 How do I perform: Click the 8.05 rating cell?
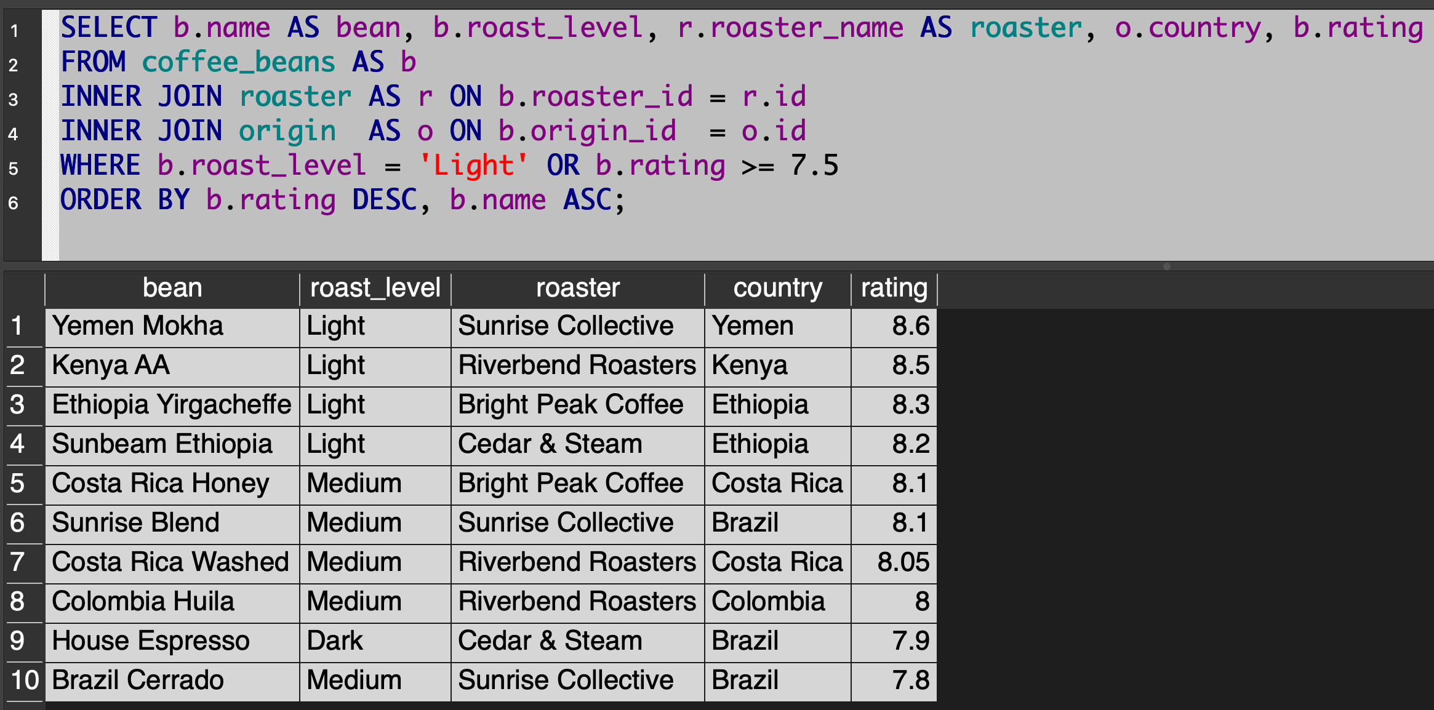(902, 562)
